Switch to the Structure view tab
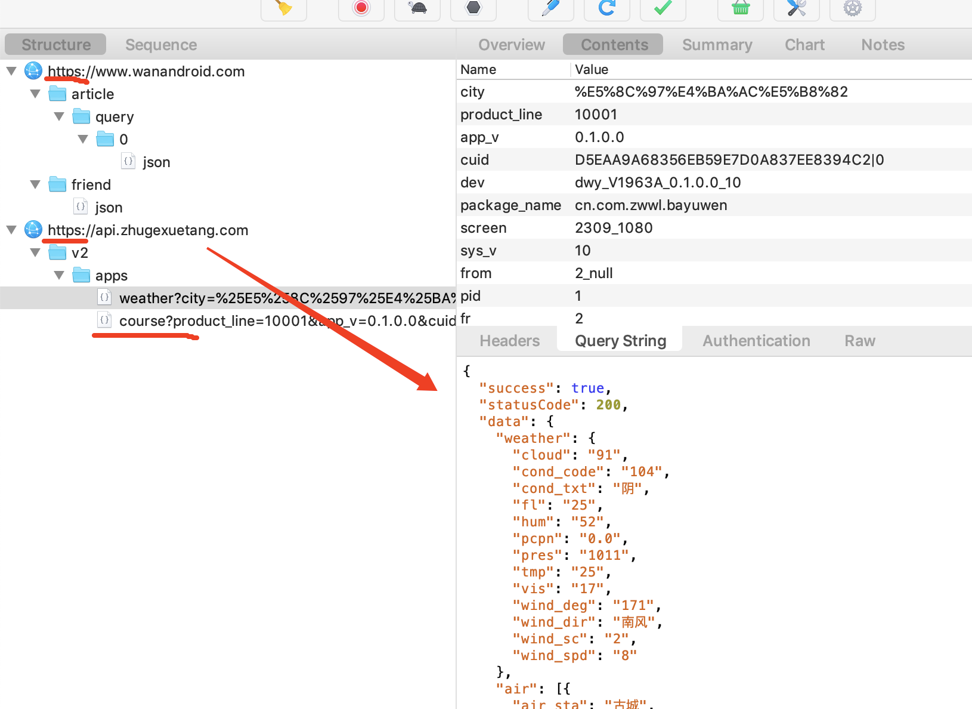972x709 pixels. (x=55, y=45)
